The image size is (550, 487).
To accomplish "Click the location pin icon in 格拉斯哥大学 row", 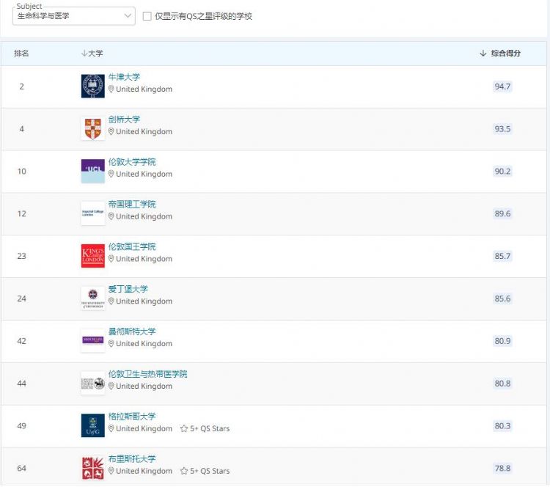I will pos(111,429).
